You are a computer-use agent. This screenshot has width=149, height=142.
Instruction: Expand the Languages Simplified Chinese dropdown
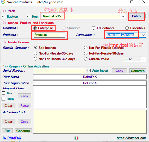(x=144, y=35)
